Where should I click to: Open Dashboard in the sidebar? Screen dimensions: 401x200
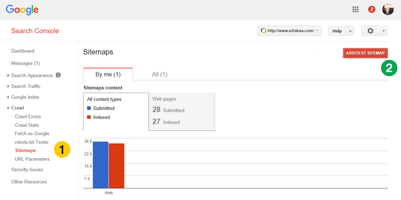[x=22, y=51]
